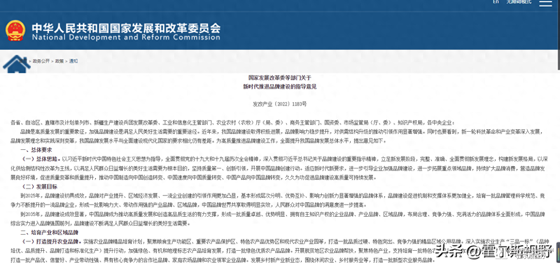Click English subtitle National Development and Reform Commission

point(126,37)
